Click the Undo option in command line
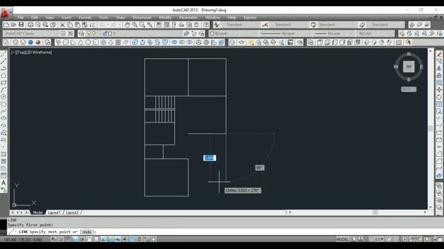Viewport: 444px width, 249px height. point(87,232)
